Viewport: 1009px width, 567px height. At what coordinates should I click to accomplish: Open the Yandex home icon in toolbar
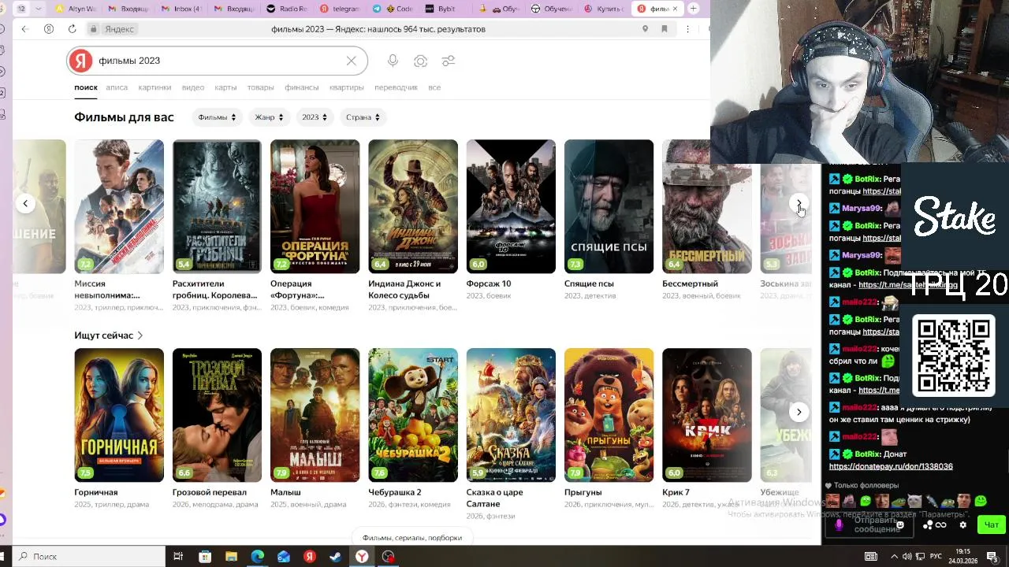coord(49,29)
